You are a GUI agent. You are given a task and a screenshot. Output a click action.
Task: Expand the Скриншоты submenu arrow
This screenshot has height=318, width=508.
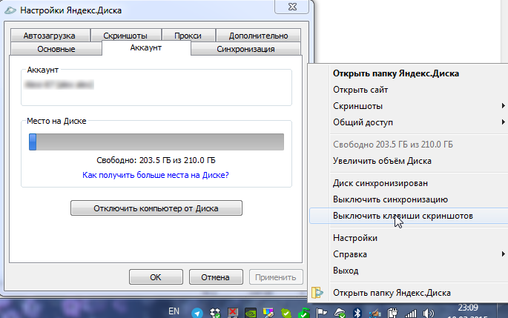tap(503, 105)
